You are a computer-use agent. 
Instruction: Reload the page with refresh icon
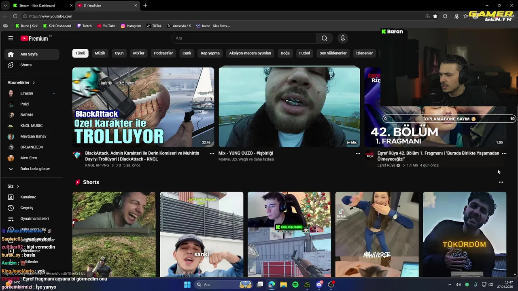(x=15, y=16)
